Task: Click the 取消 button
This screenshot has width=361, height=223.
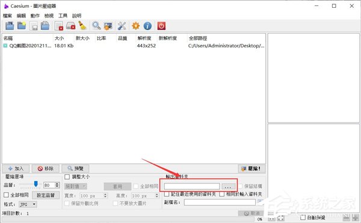Action: click(x=251, y=213)
